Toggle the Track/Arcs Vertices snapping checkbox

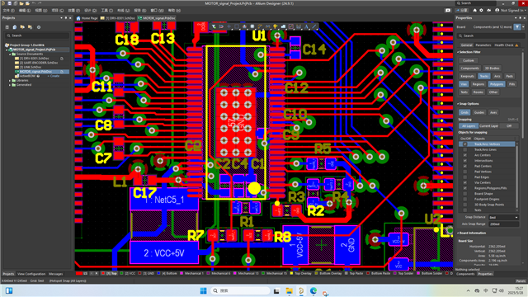[x=465, y=144]
